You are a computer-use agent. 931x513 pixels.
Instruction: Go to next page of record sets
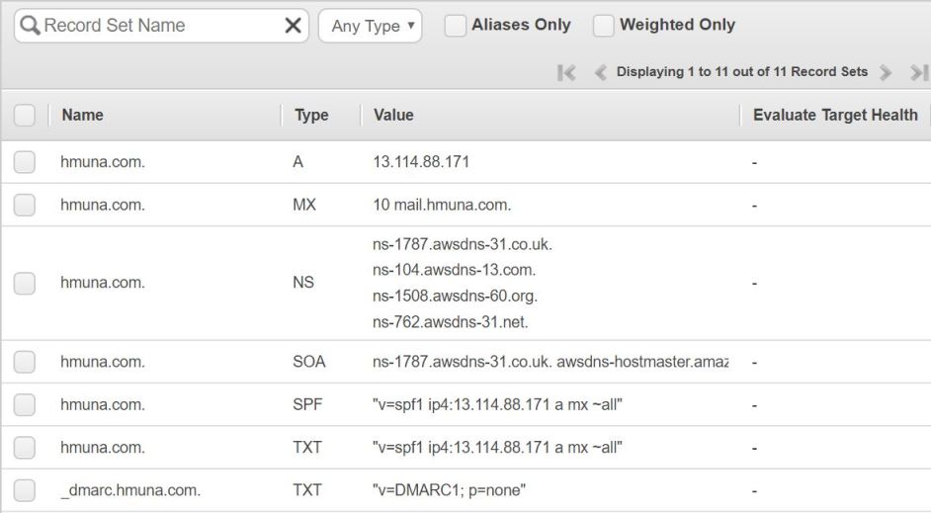click(x=886, y=72)
